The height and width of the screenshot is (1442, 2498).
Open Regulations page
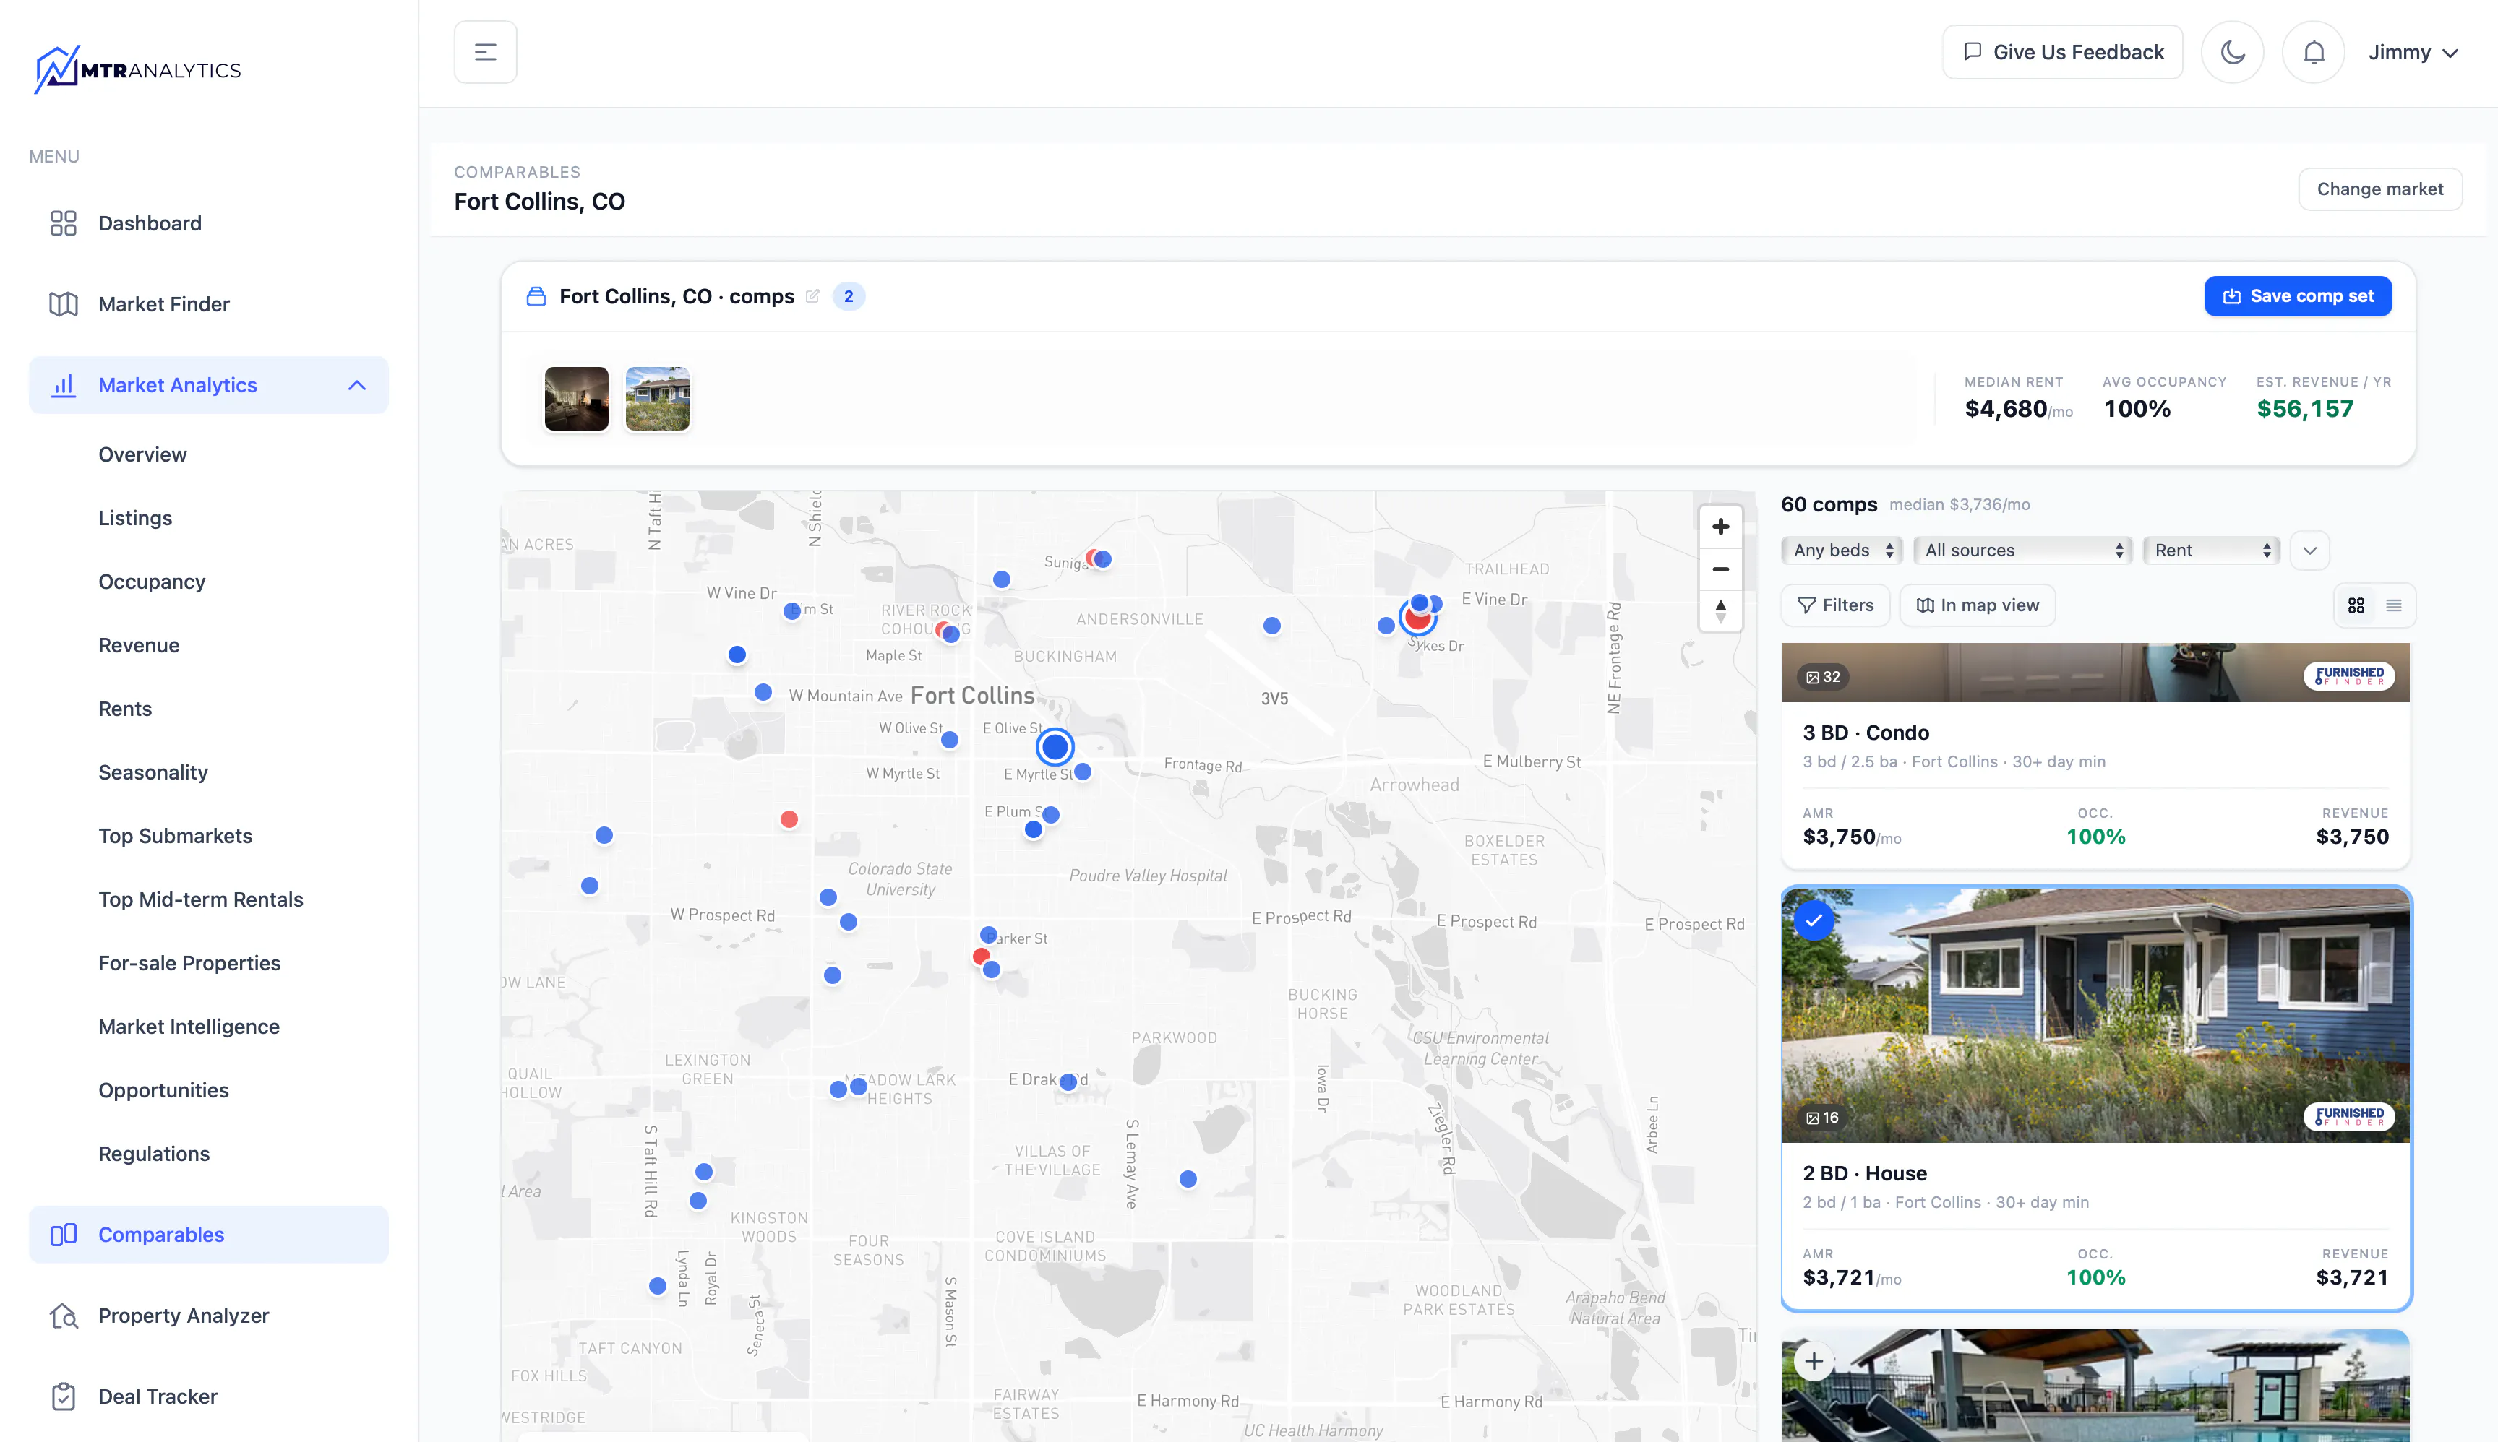pos(153,1154)
